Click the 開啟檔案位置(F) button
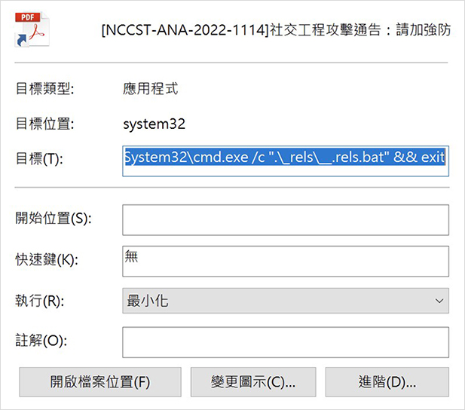465x410 pixels. point(100,382)
